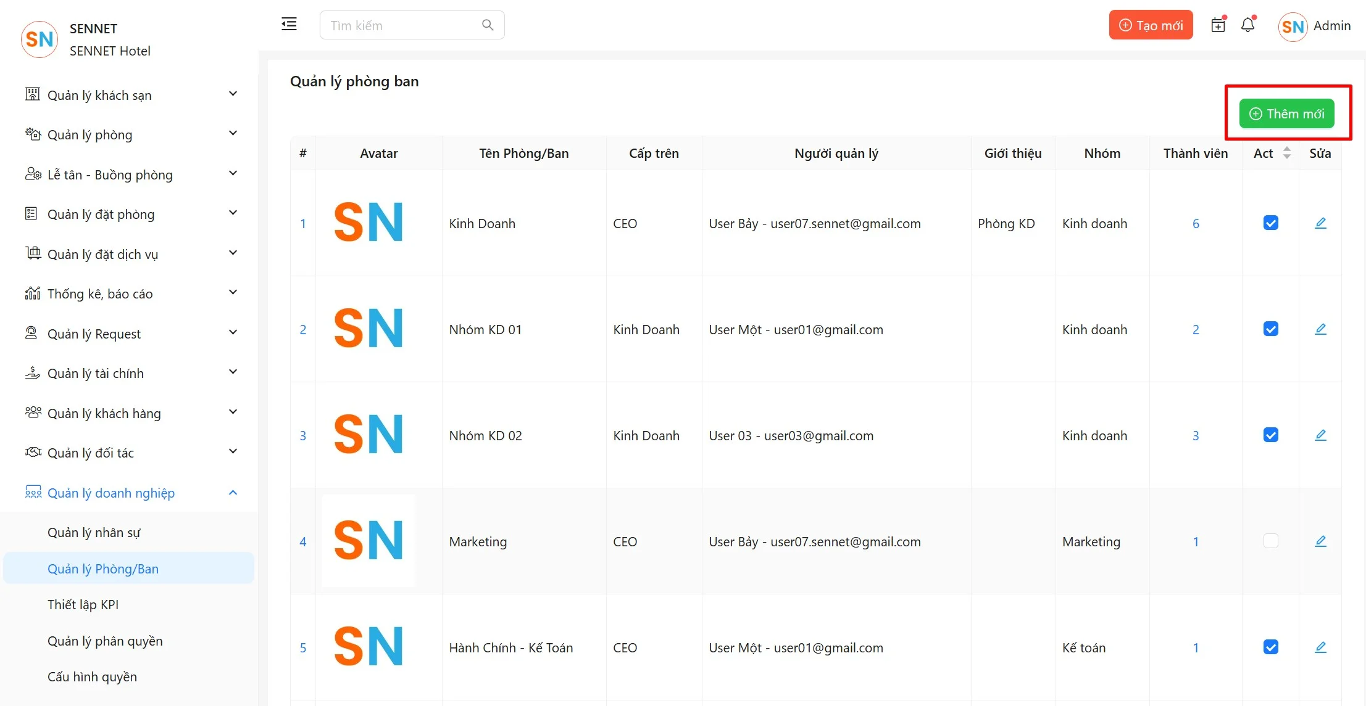This screenshot has height=706, width=1366.
Task: Open the notification bell icon
Action: click(1247, 25)
